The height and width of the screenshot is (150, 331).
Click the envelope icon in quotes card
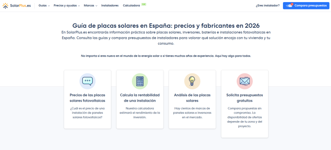245,81
